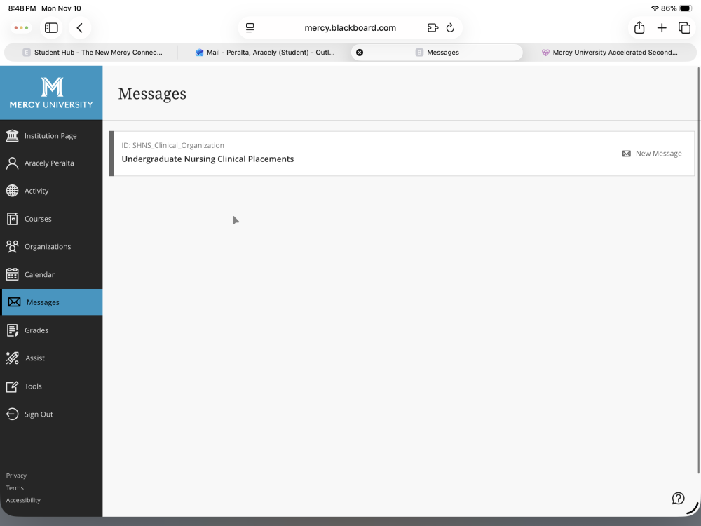Click the Safari share icon

click(639, 28)
